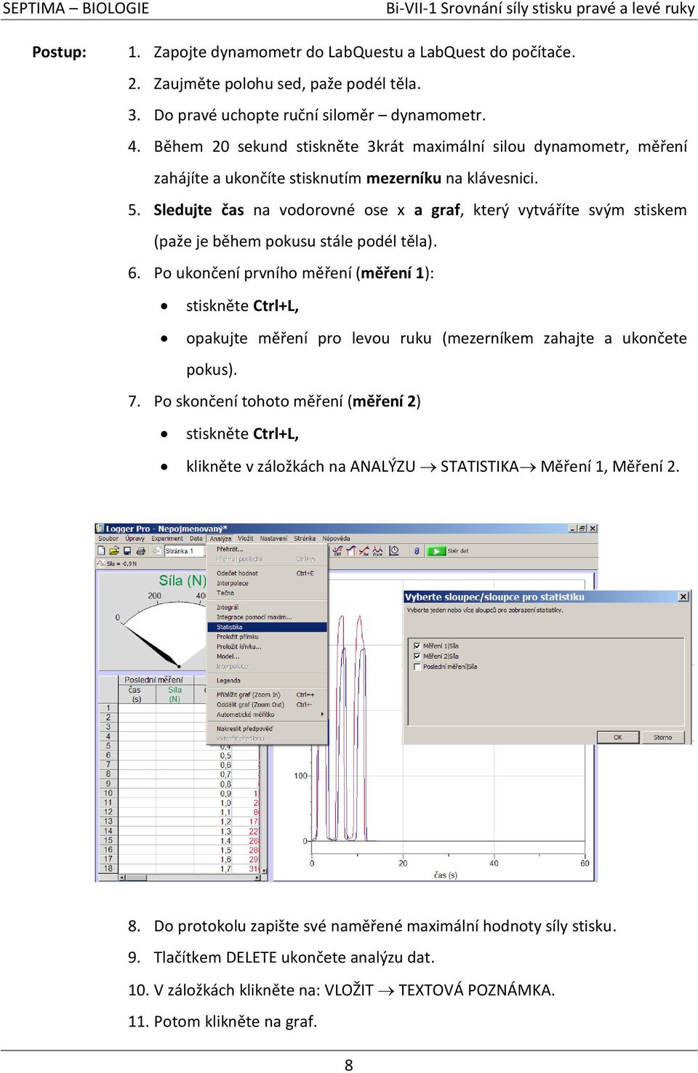Viewport: 698px width, 1073px height.
Task: Click the Síla (N) column header in the table
Action: coord(174,694)
